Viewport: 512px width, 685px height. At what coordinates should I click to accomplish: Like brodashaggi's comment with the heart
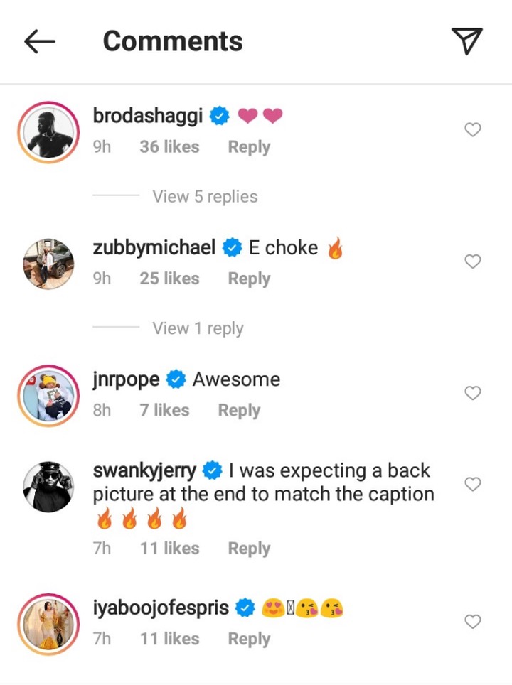(x=472, y=130)
